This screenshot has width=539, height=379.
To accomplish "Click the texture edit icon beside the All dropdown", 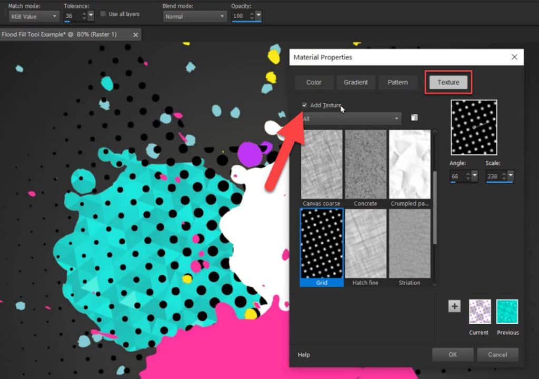I will tap(414, 118).
